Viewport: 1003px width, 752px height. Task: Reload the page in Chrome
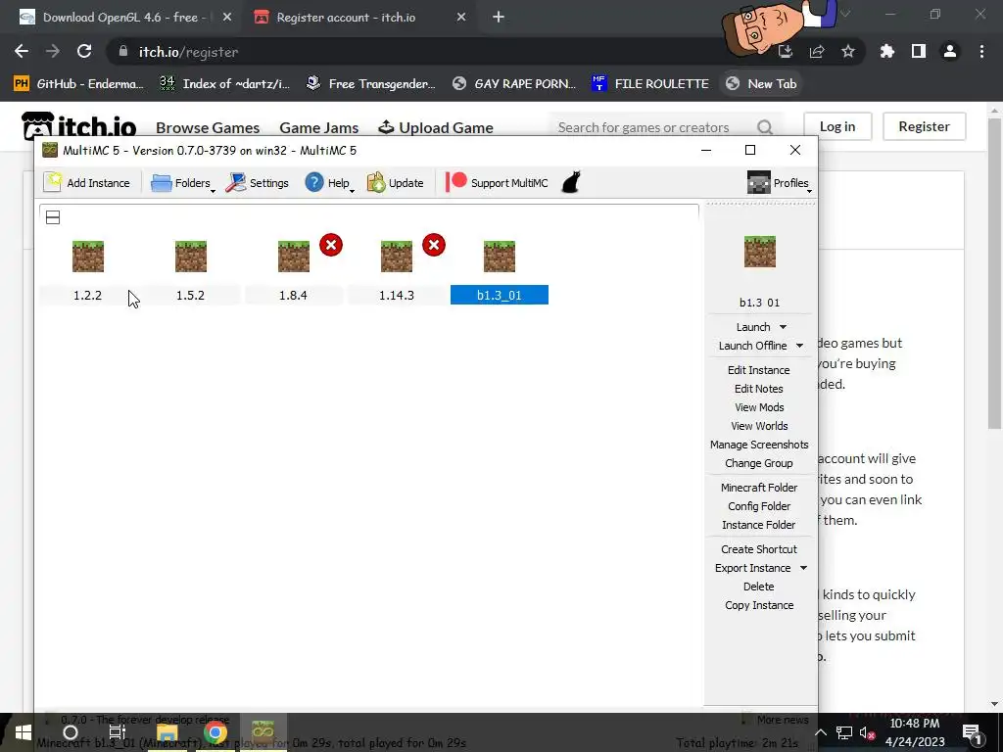tap(84, 52)
